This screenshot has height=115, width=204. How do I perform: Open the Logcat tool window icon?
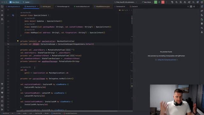[x=2, y=97]
